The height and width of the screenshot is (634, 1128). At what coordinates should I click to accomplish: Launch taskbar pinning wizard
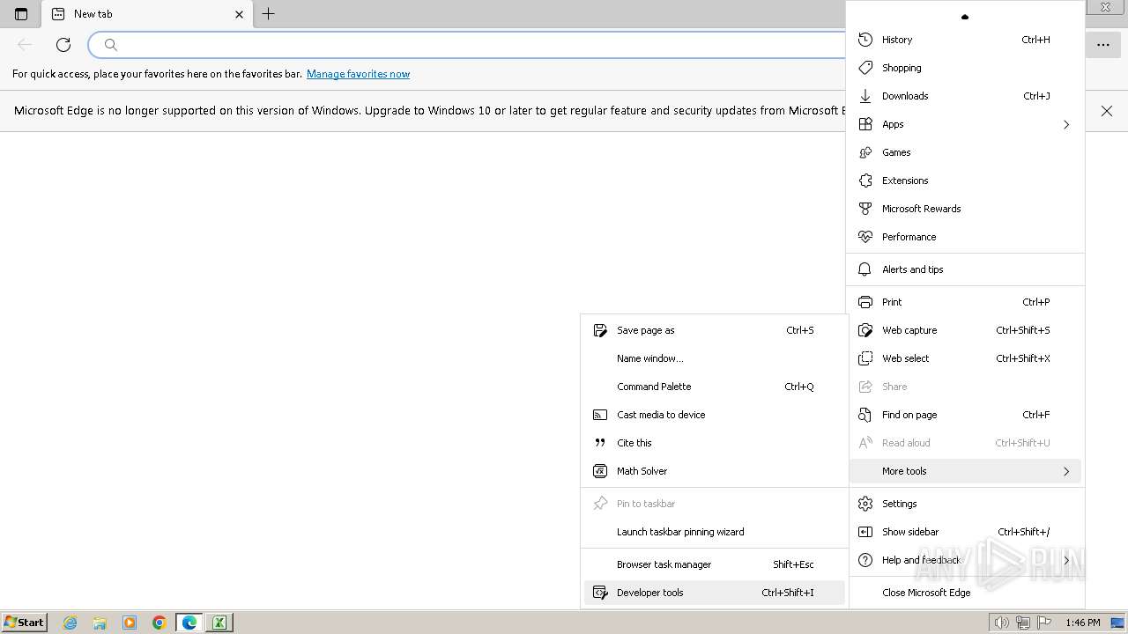[714, 532]
